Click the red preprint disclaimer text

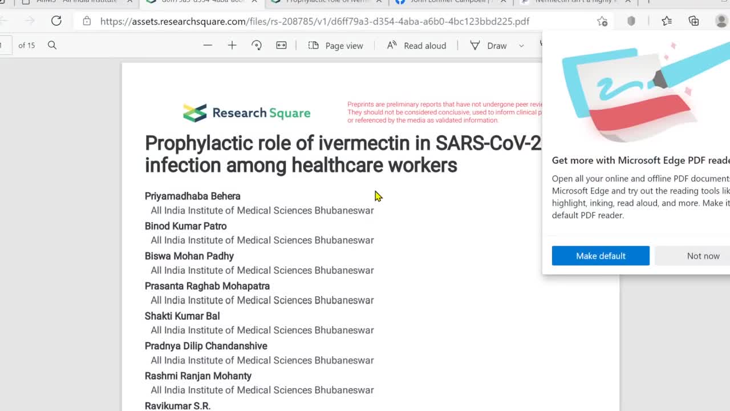(x=445, y=112)
